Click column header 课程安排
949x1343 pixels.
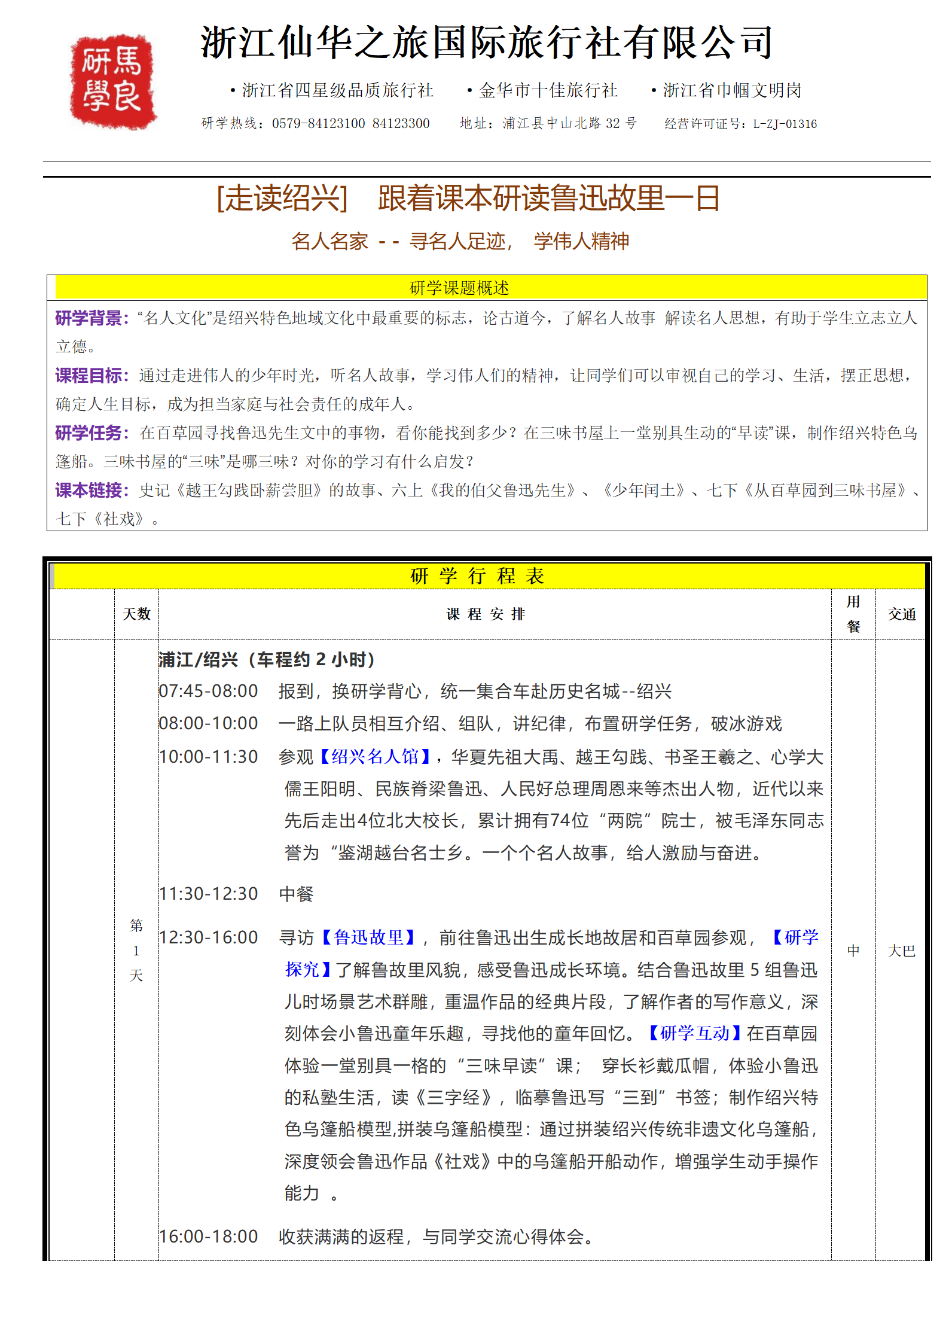pyautogui.click(x=486, y=614)
